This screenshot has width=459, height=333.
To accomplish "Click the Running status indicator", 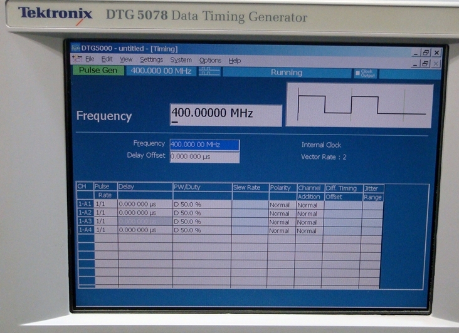I will tap(287, 73).
